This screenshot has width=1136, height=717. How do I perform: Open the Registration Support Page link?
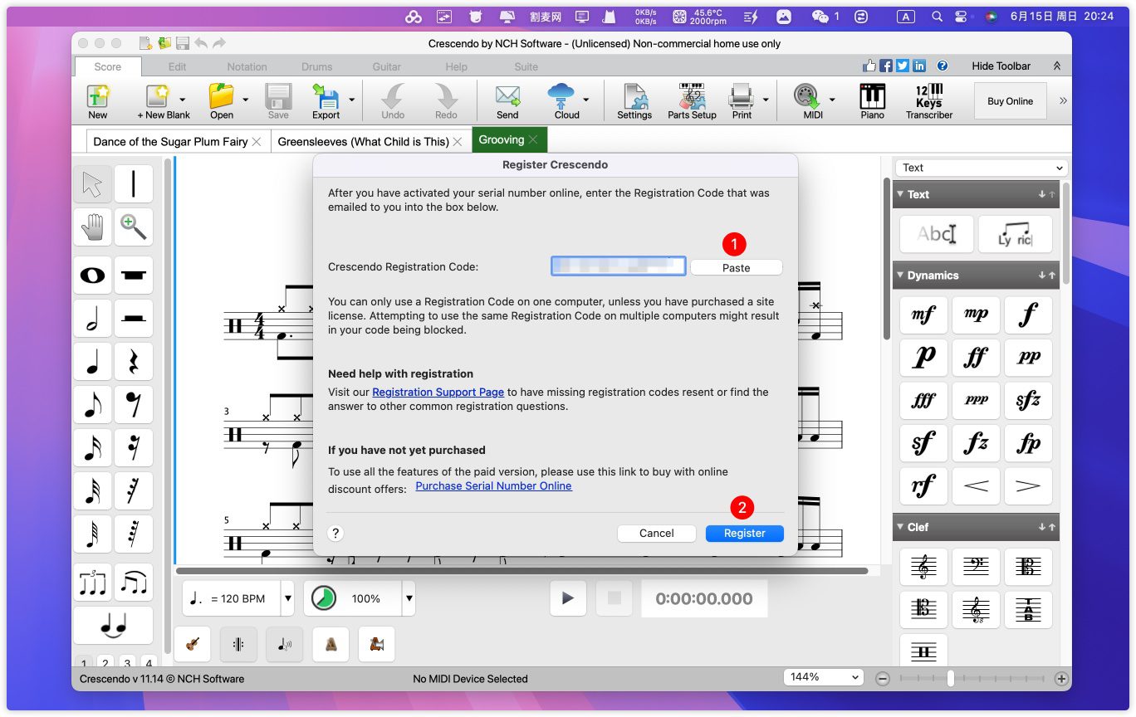coord(438,392)
